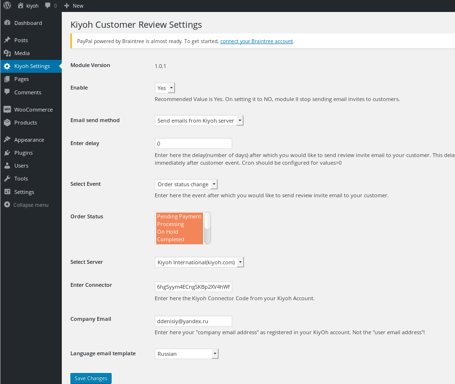Screen dimensions: 455x384
Task: Click the Plugins plug icon
Action: pyautogui.click(x=7, y=153)
